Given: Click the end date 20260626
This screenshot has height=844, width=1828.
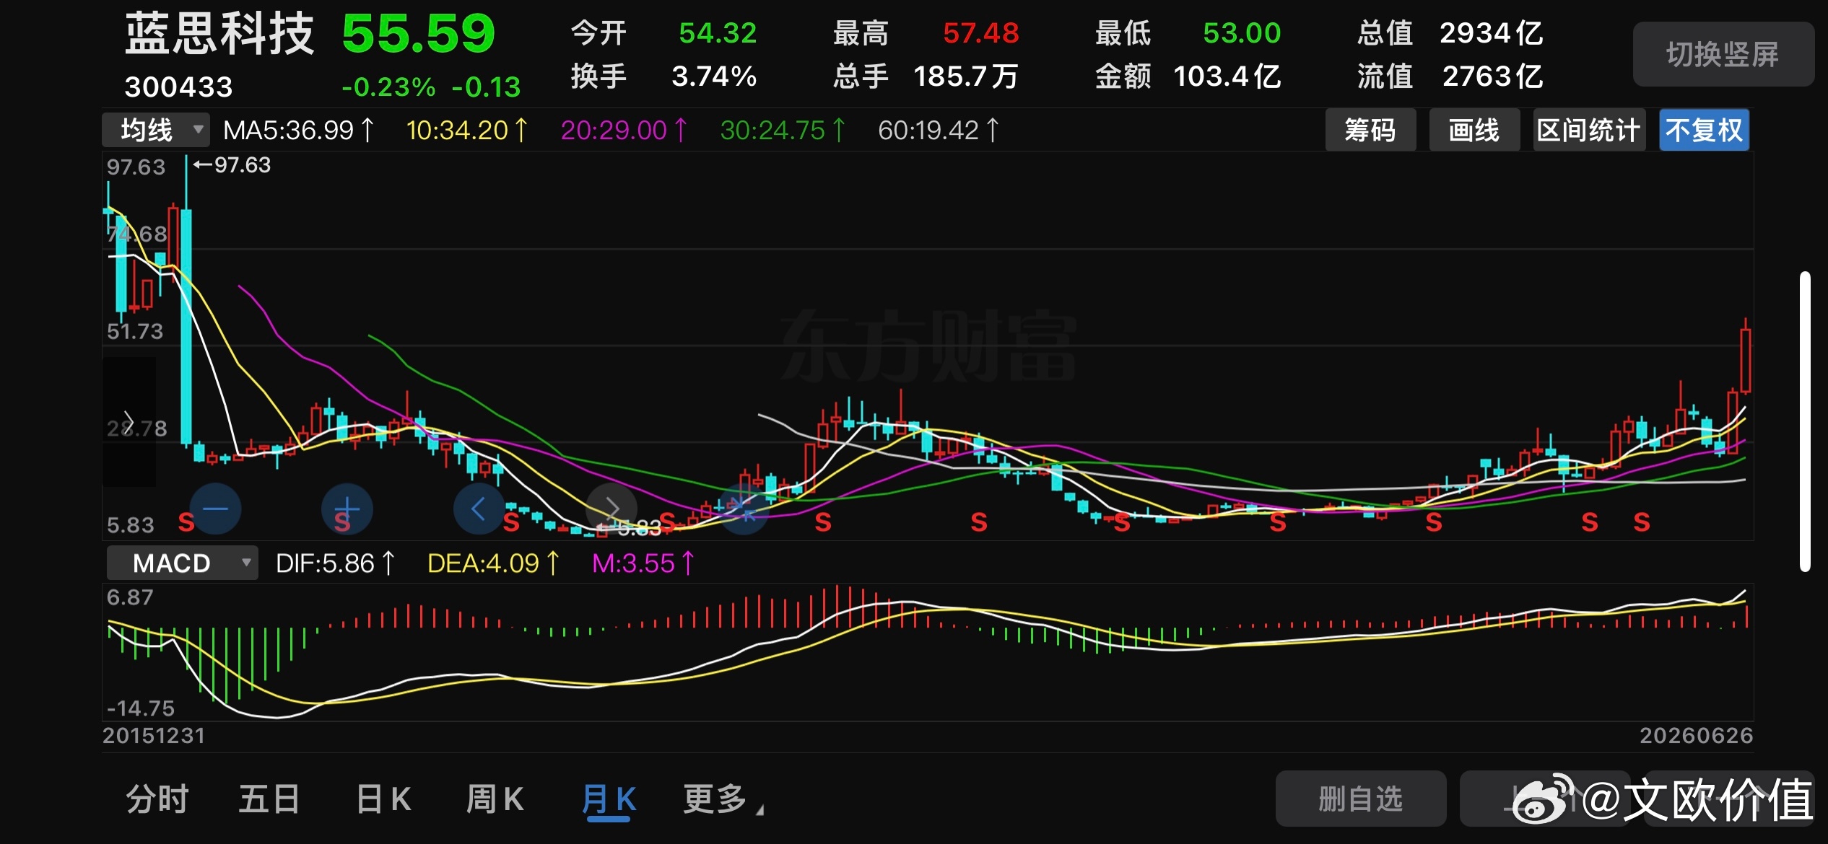Looking at the screenshot, I should coord(1696,736).
